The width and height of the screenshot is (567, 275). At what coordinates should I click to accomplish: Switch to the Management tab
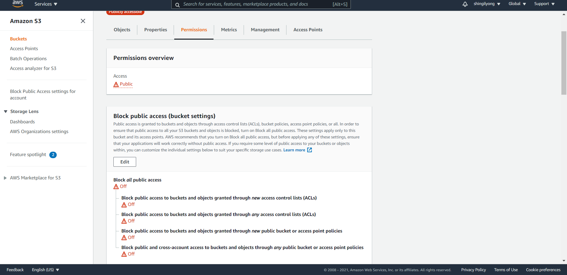(x=265, y=30)
